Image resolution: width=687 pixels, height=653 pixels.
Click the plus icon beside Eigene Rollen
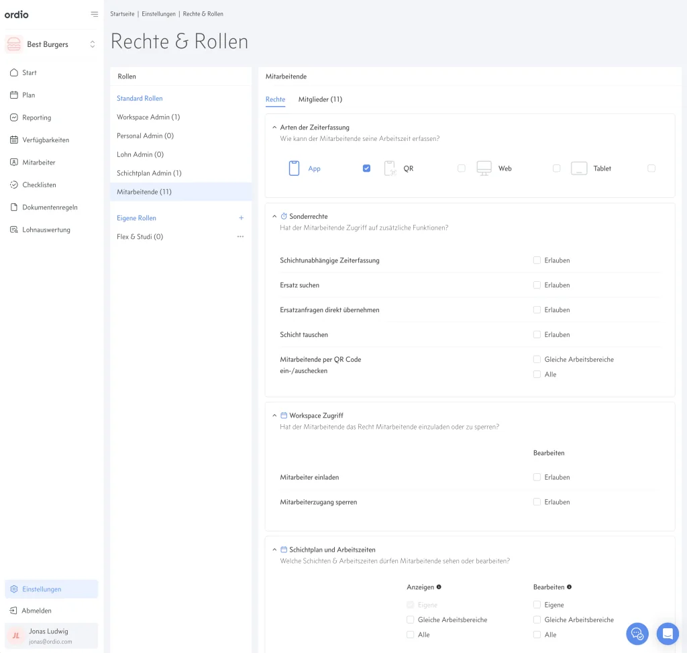[241, 218]
